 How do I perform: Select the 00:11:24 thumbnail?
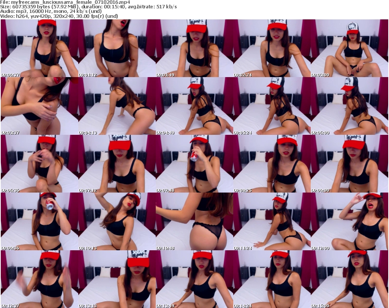[272, 221]
